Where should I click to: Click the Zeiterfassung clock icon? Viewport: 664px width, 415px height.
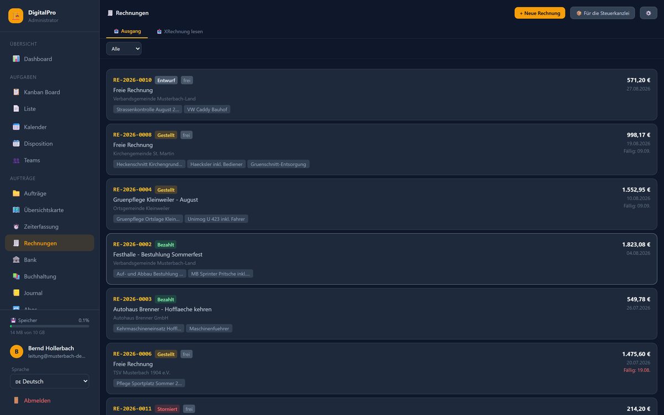(x=16, y=227)
